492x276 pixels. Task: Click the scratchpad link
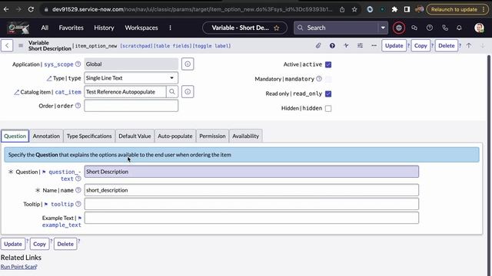[x=136, y=46]
